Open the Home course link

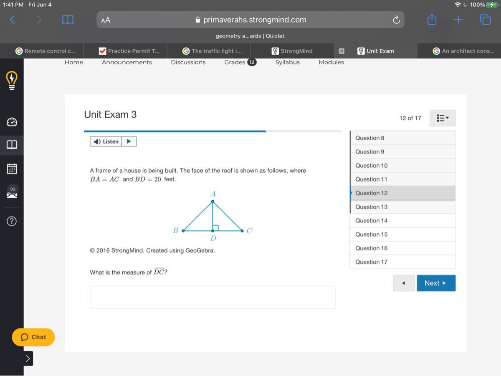[x=74, y=62]
